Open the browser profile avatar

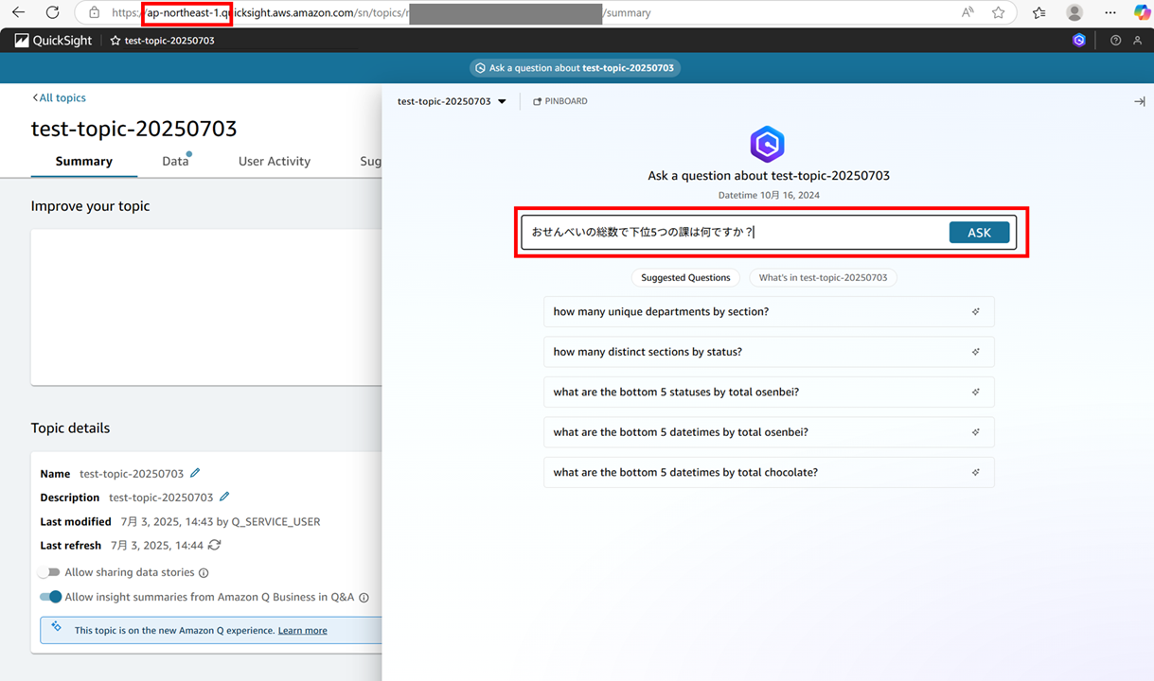point(1074,12)
